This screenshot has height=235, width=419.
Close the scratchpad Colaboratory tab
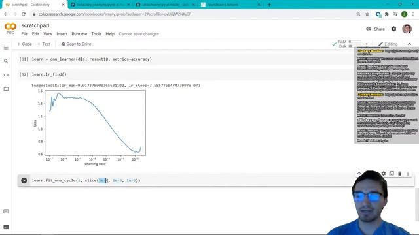[x=64, y=5]
